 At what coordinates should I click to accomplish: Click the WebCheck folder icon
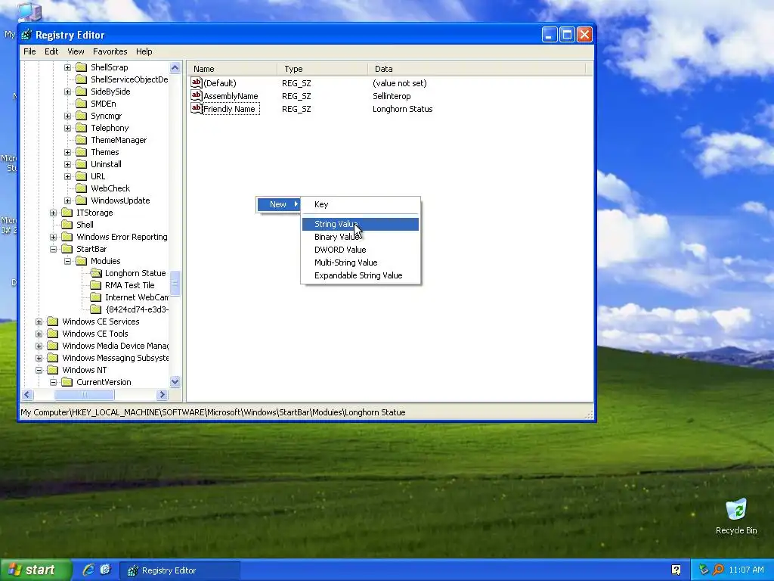pyautogui.click(x=82, y=188)
